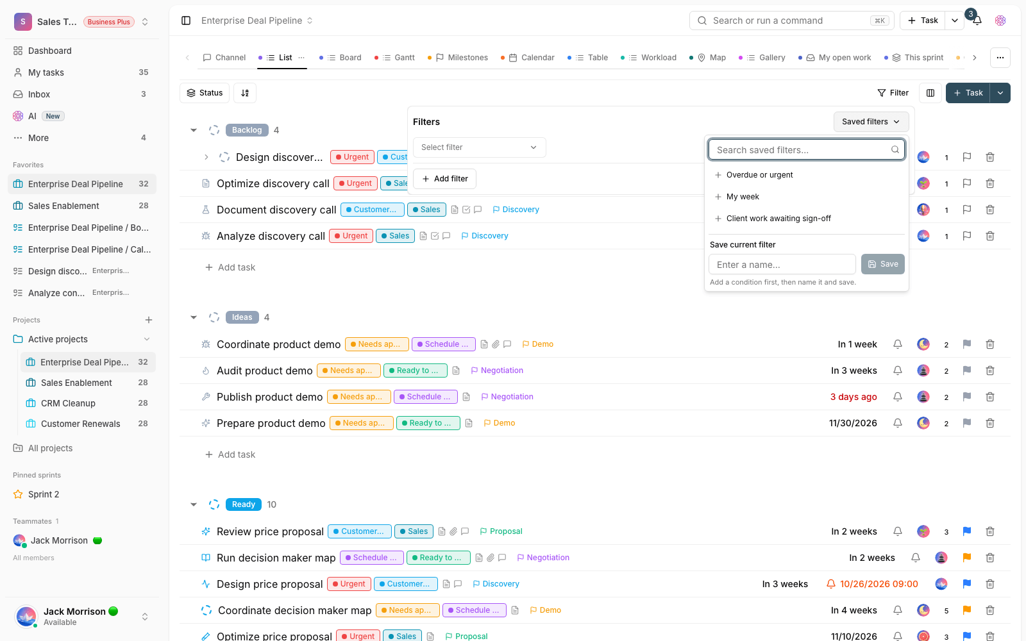Collapse the Backlog group

coord(194,130)
